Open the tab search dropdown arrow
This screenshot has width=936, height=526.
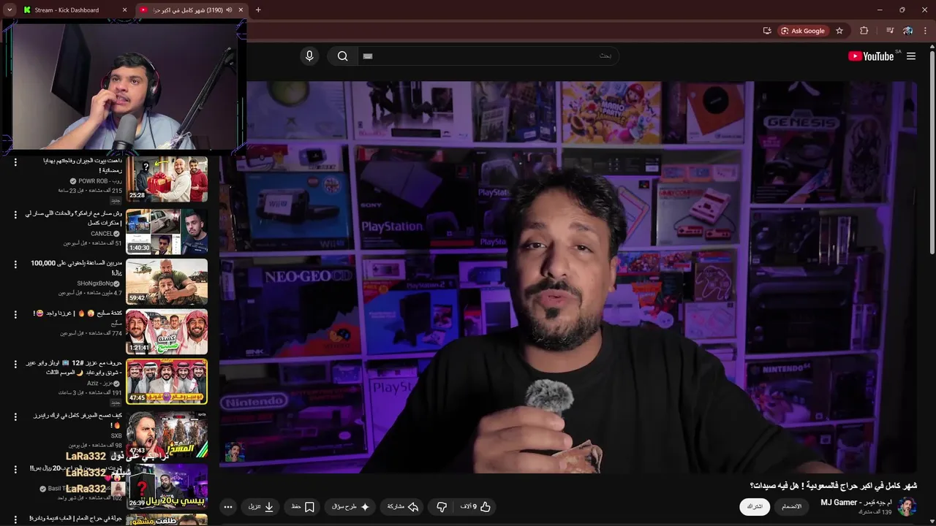(x=10, y=10)
